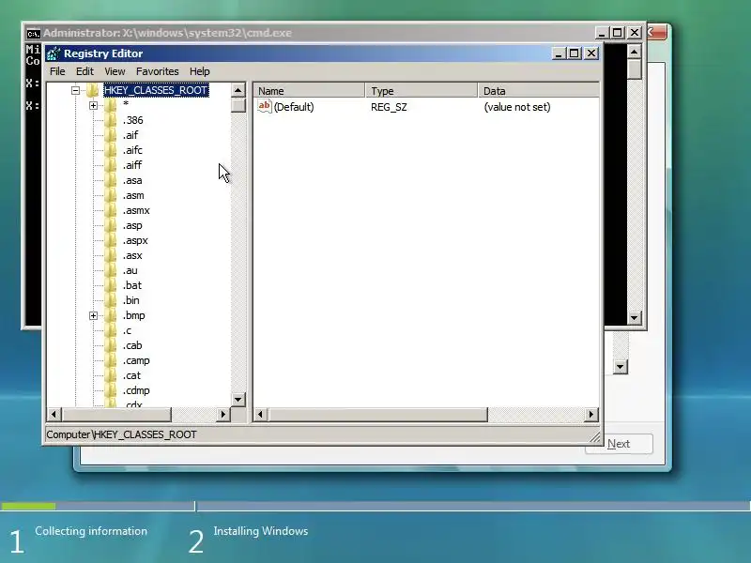
Task: Select the .cdmp key label
Action: [x=136, y=390]
